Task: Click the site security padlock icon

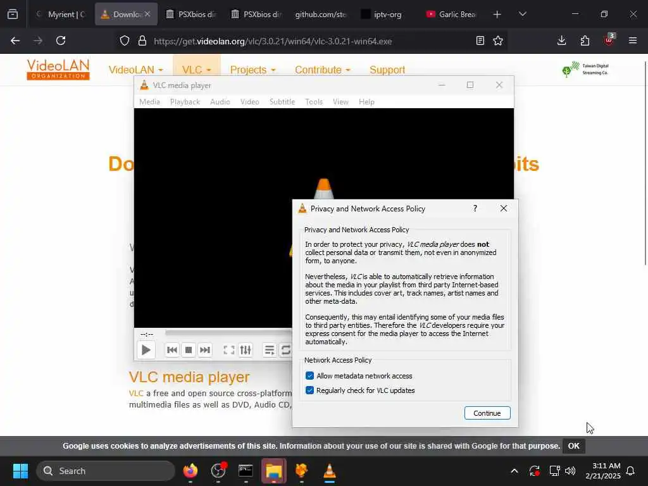Action: pyautogui.click(x=142, y=41)
